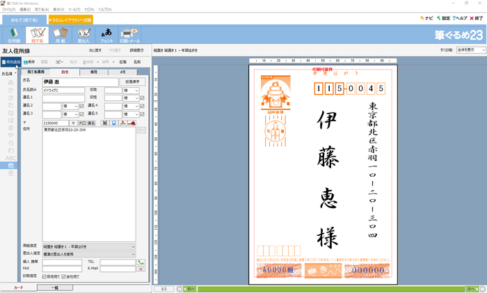Open the ツール menu

click(74, 9)
